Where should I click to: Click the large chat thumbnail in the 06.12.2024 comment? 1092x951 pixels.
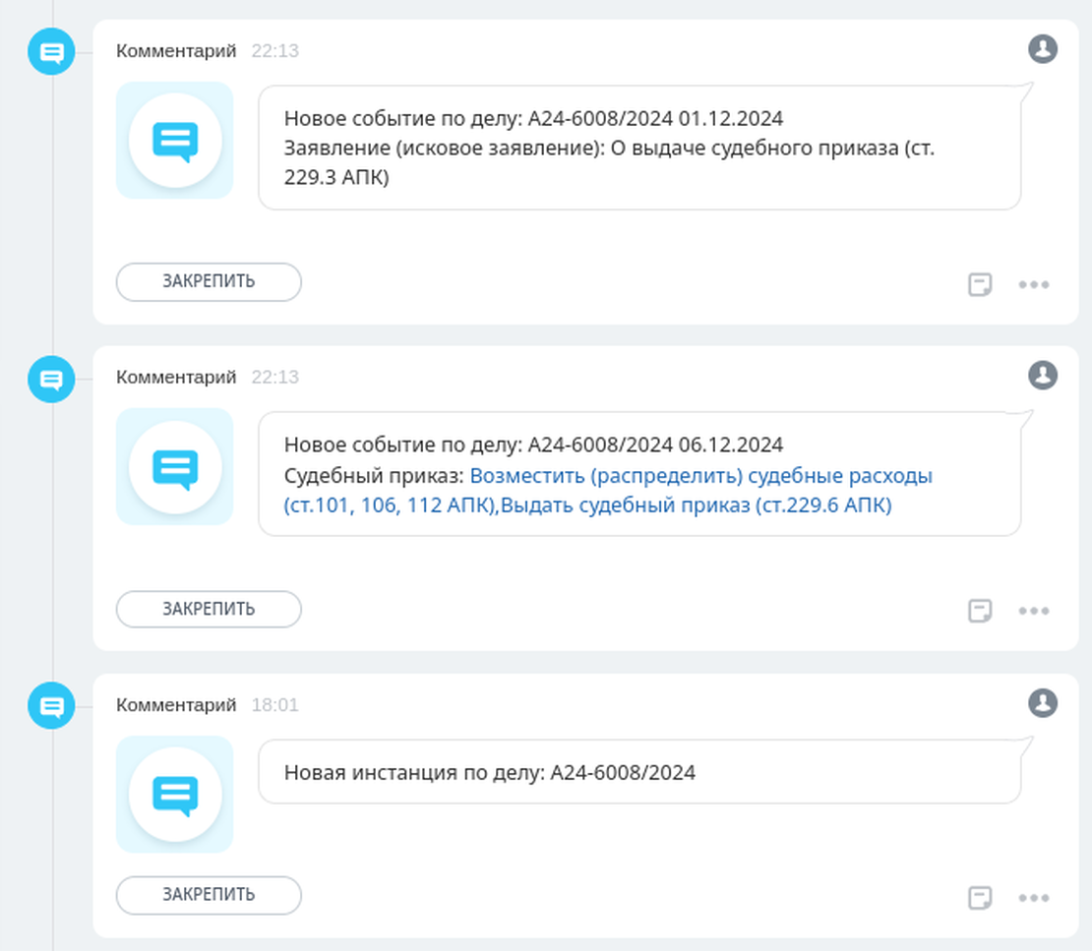point(175,467)
